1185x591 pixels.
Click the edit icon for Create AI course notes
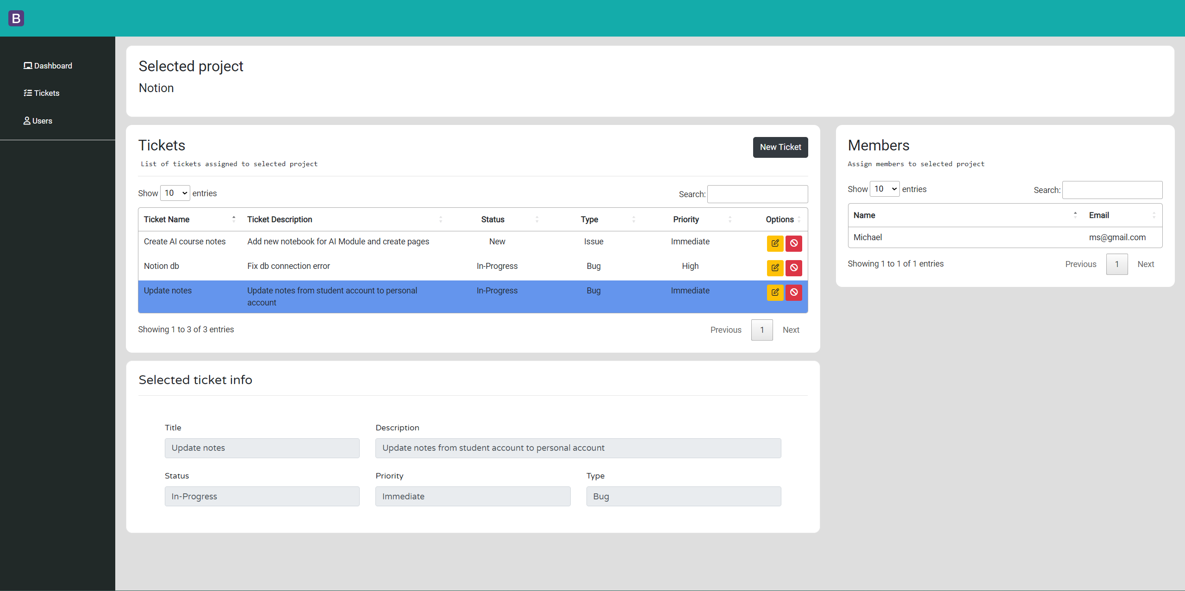pyautogui.click(x=775, y=243)
